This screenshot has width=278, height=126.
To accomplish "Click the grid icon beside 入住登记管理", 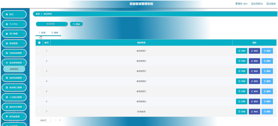I will pyautogui.click(x=7, y=97).
